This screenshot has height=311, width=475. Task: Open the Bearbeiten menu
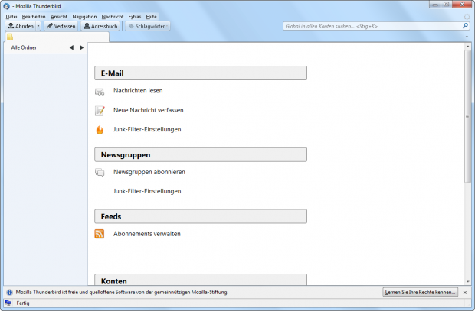click(34, 17)
